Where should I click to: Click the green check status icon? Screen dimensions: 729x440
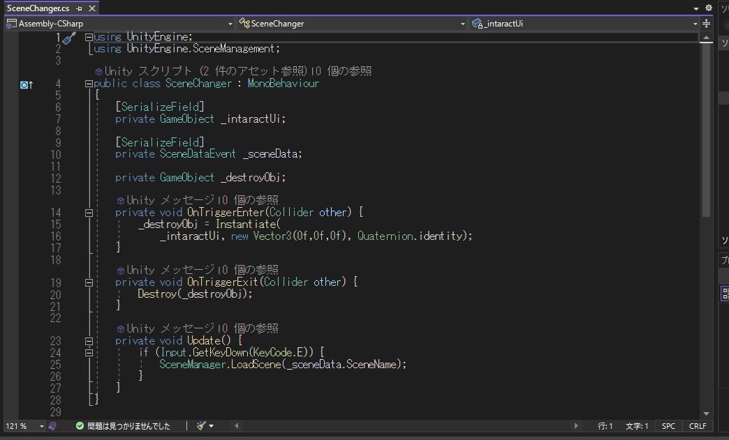click(80, 426)
